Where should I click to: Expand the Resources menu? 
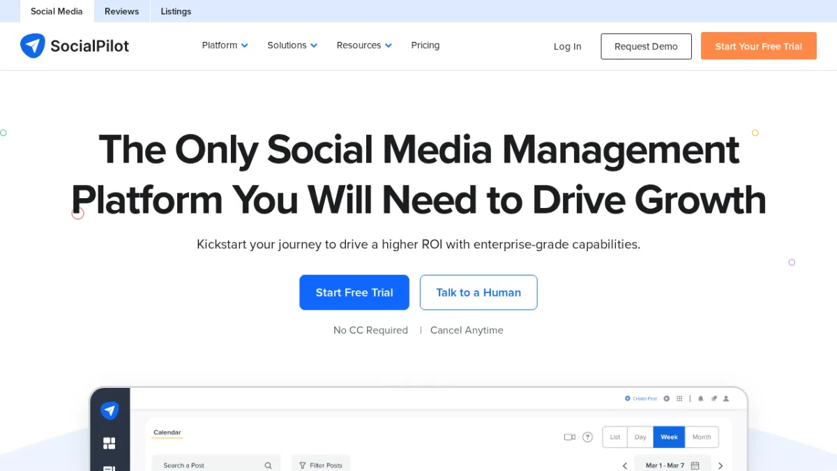(x=364, y=45)
